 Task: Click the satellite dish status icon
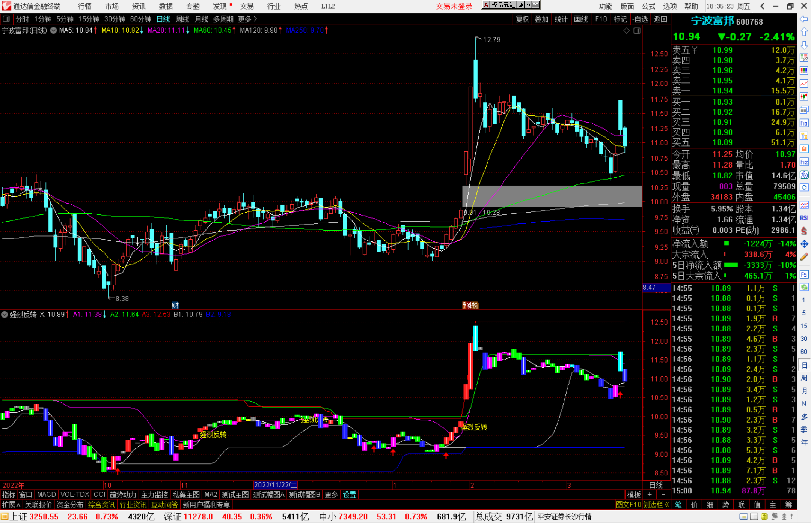[x=775, y=516]
